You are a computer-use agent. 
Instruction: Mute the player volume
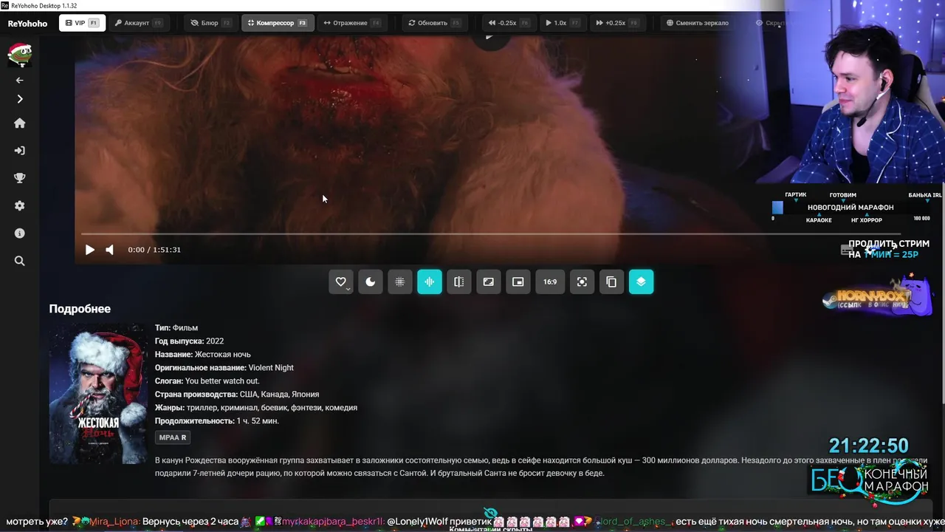109,250
